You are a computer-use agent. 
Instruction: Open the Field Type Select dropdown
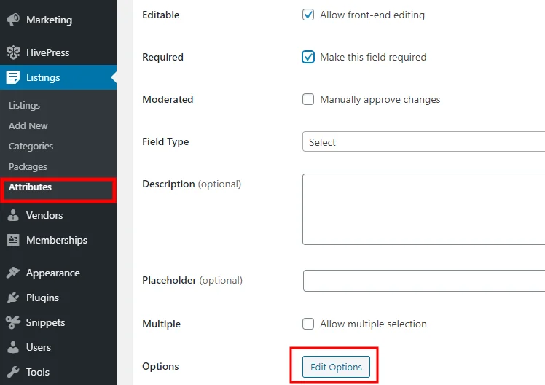(424, 141)
